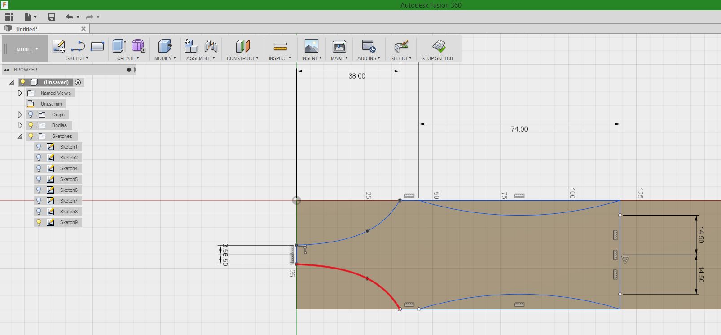
Task: Toggle visibility bulb of Bodies folder
Action: pyautogui.click(x=31, y=125)
